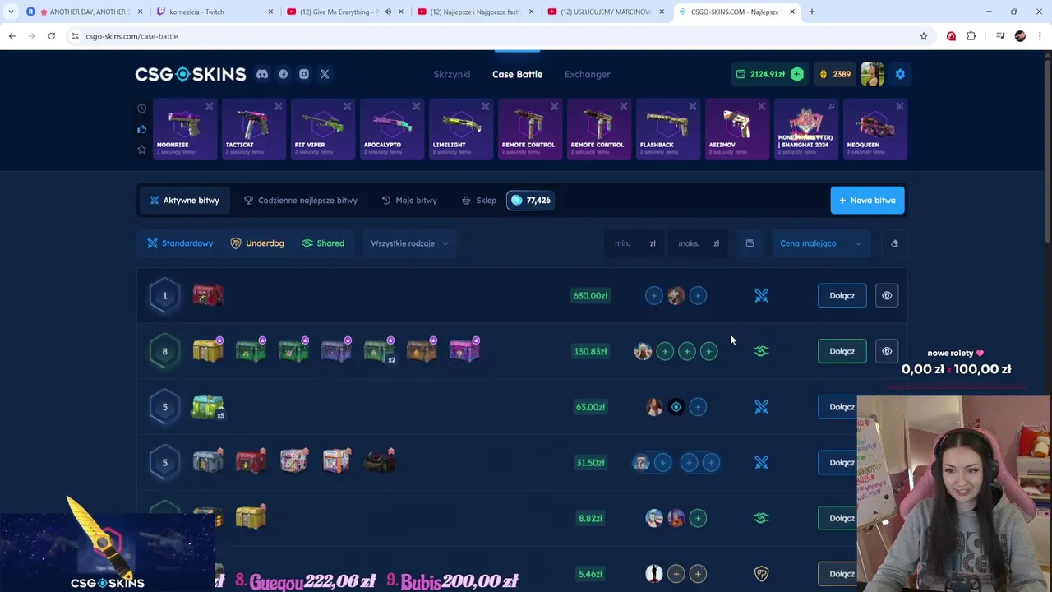The image size is (1052, 592).
Task: Switch to Give Me Everything YouTube tab
Action: pos(345,12)
